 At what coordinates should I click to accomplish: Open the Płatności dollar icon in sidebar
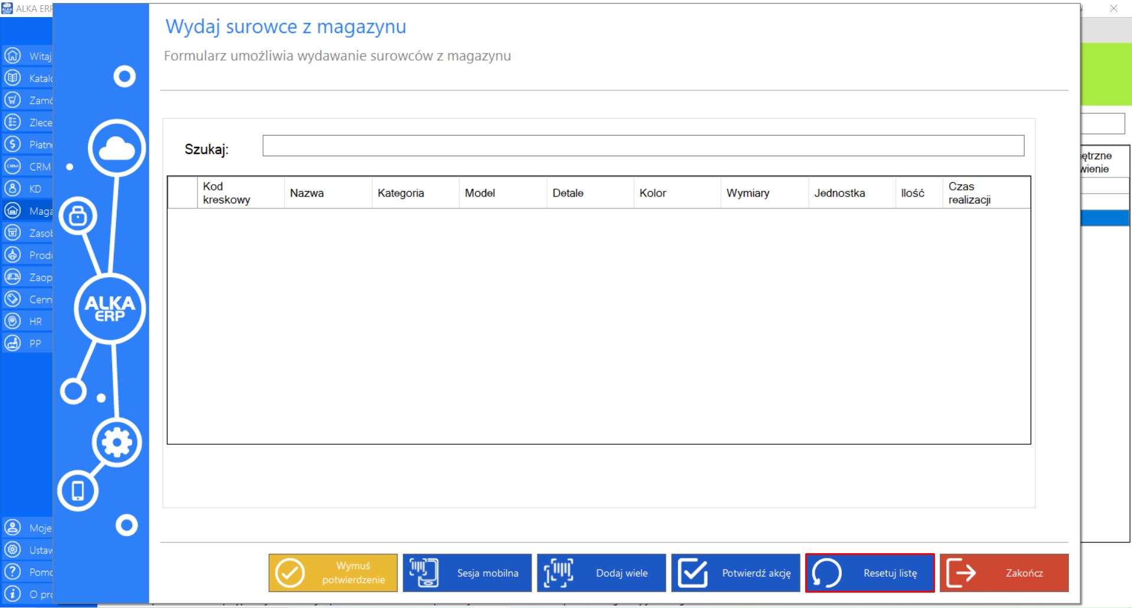coord(12,144)
